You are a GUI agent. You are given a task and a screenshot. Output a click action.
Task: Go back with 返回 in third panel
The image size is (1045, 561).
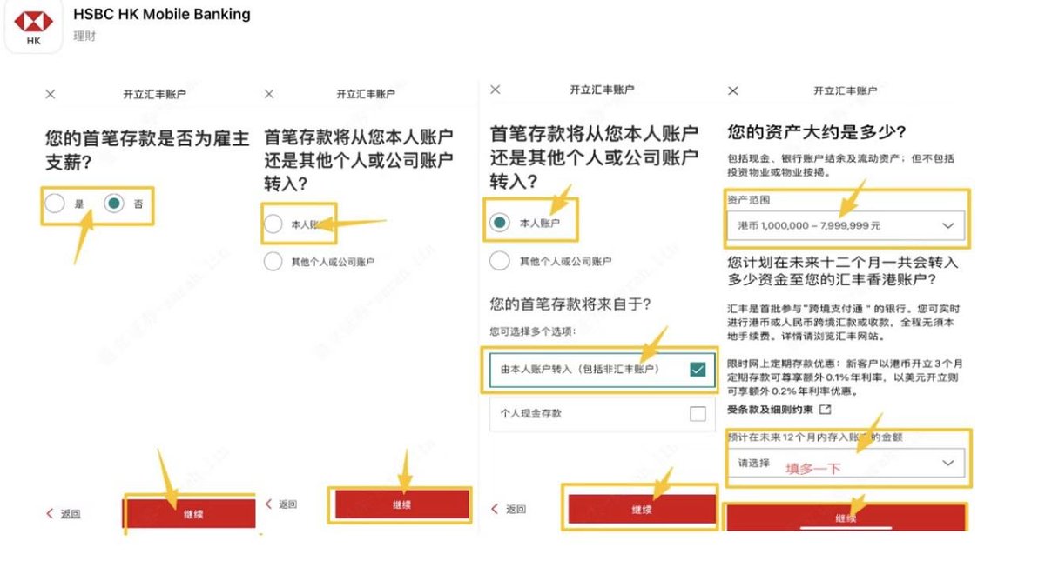pos(509,509)
